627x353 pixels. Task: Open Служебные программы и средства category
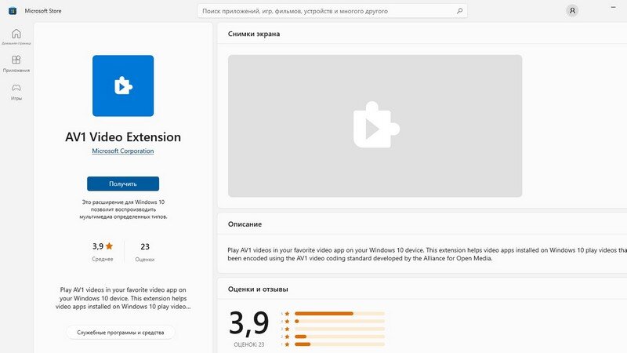pyautogui.click(x=121, y=332)
